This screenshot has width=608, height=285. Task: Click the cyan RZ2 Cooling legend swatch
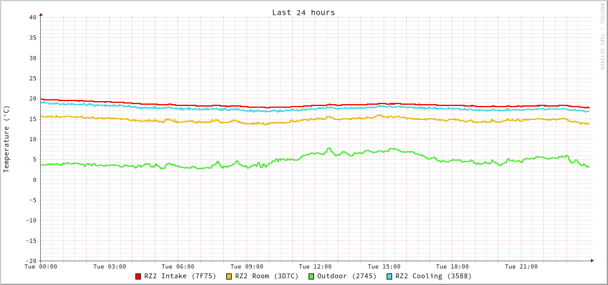tap(390, 276)
